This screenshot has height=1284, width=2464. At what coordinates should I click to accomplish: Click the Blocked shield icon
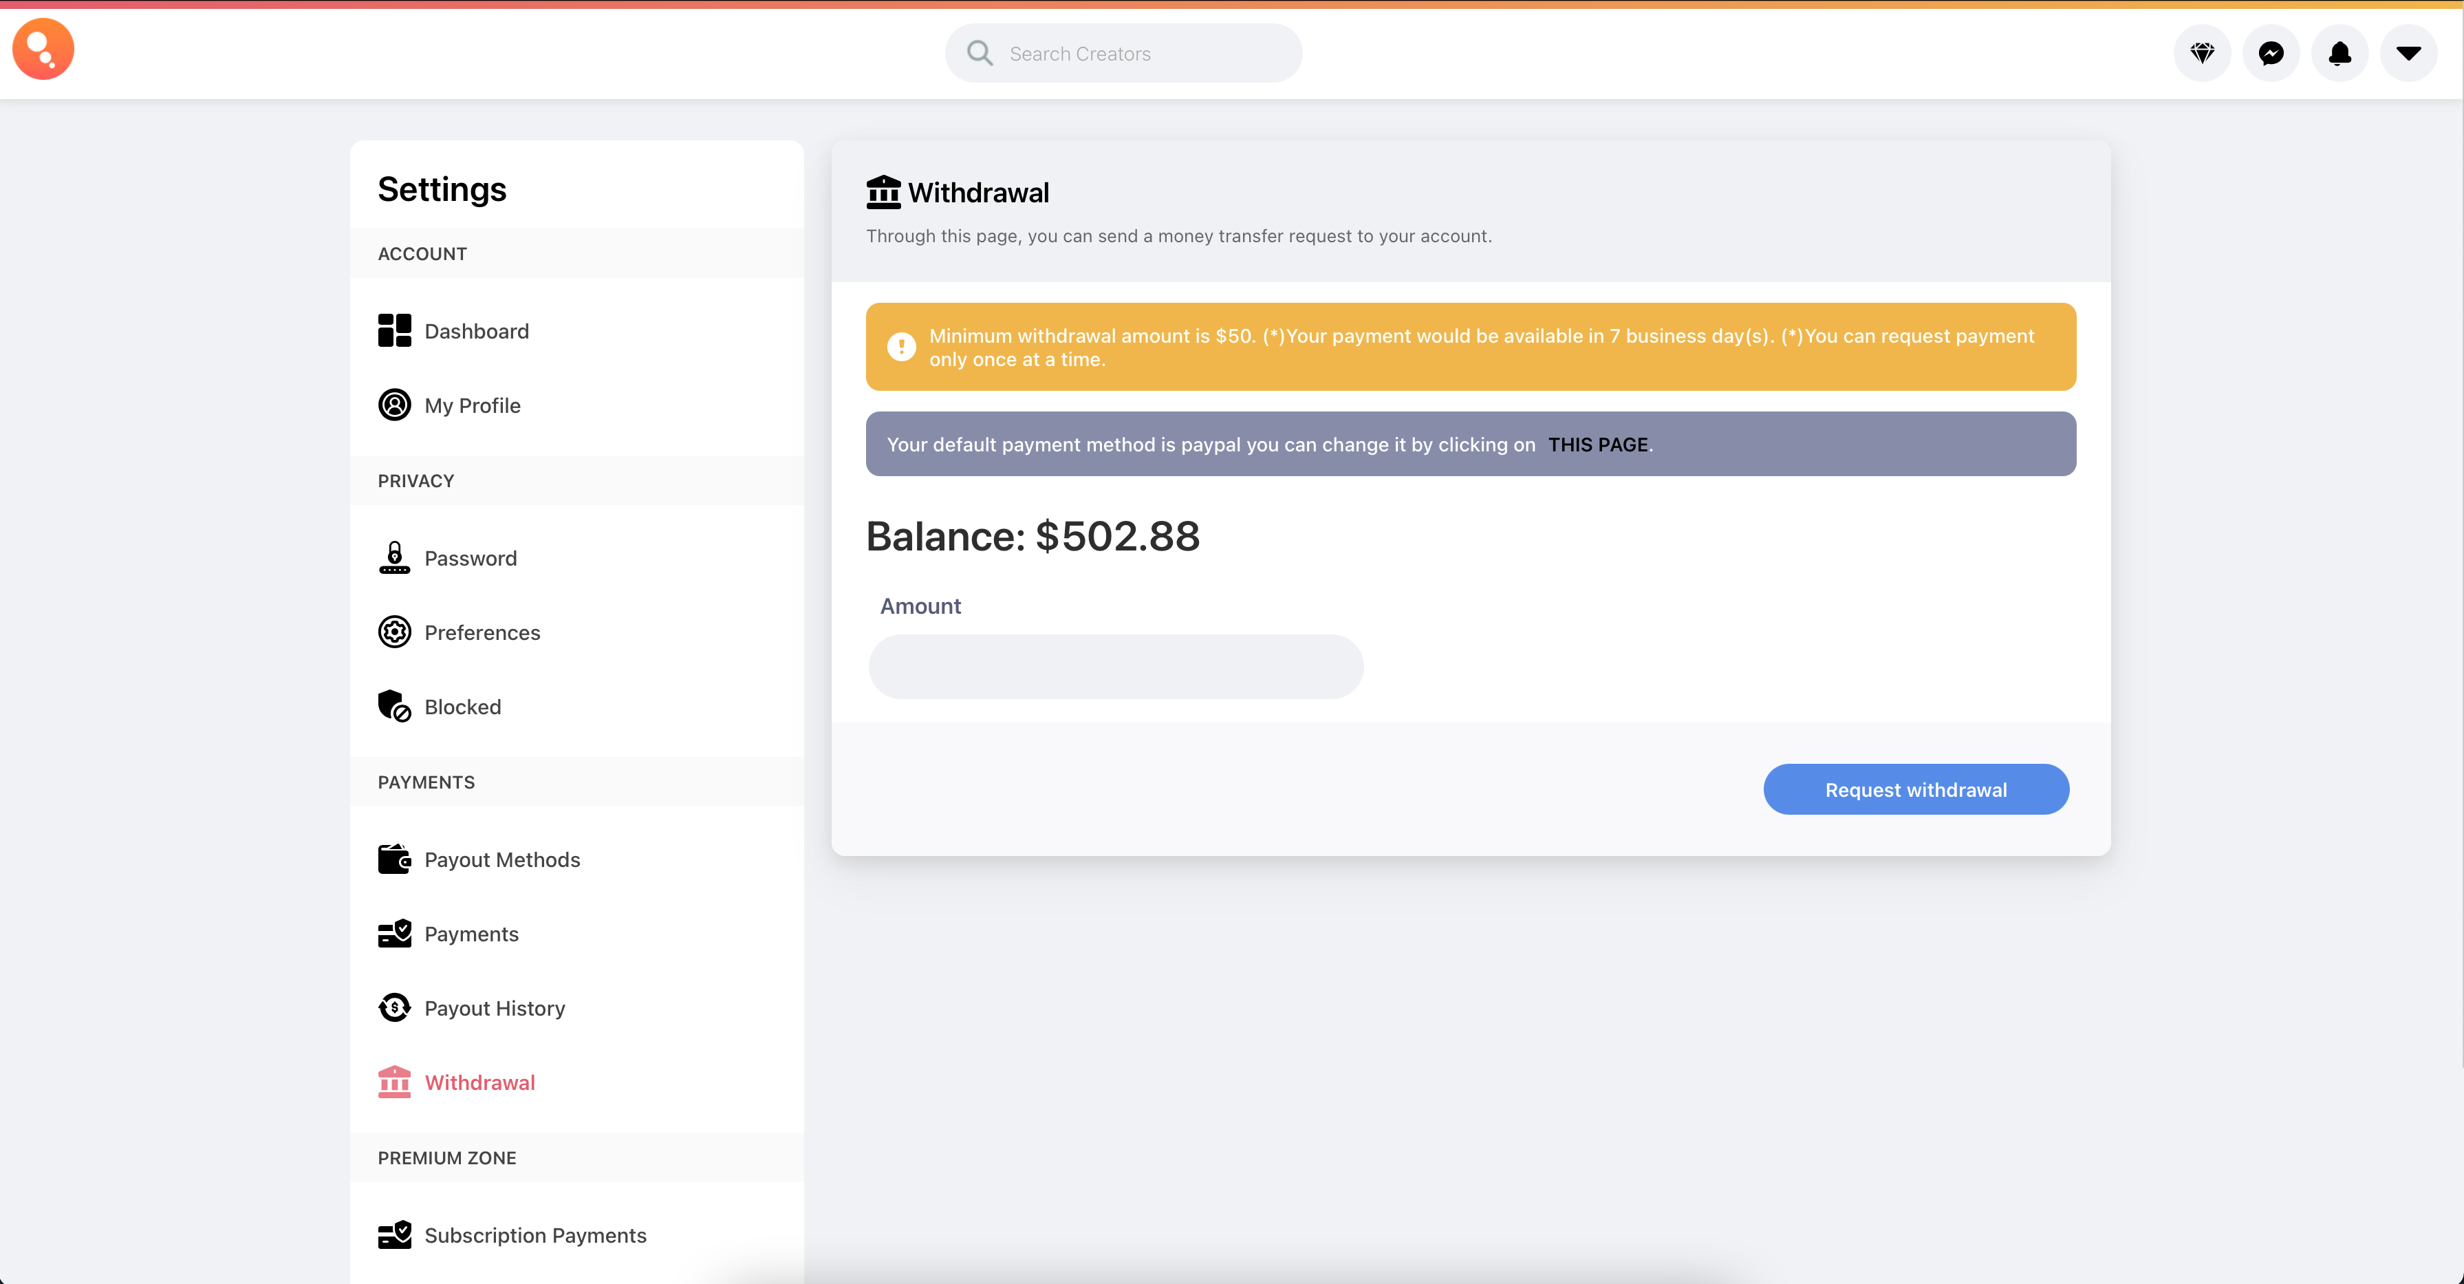click(394, 707)
